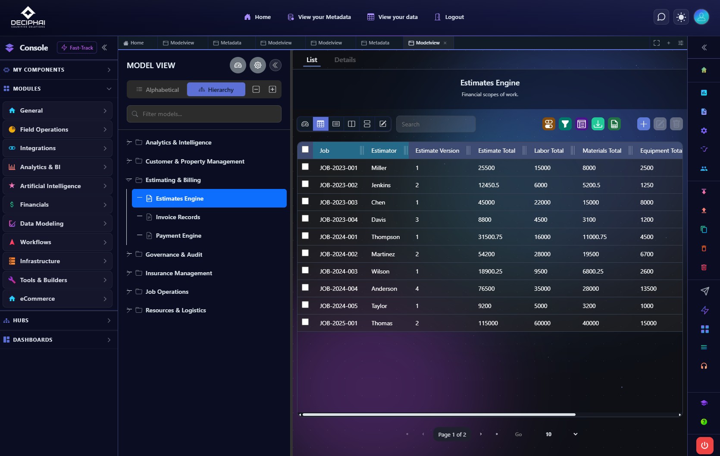Screen dimensions: 720x456
Task: Click the edit record pencil icon
Action: [x=660, y=124]
